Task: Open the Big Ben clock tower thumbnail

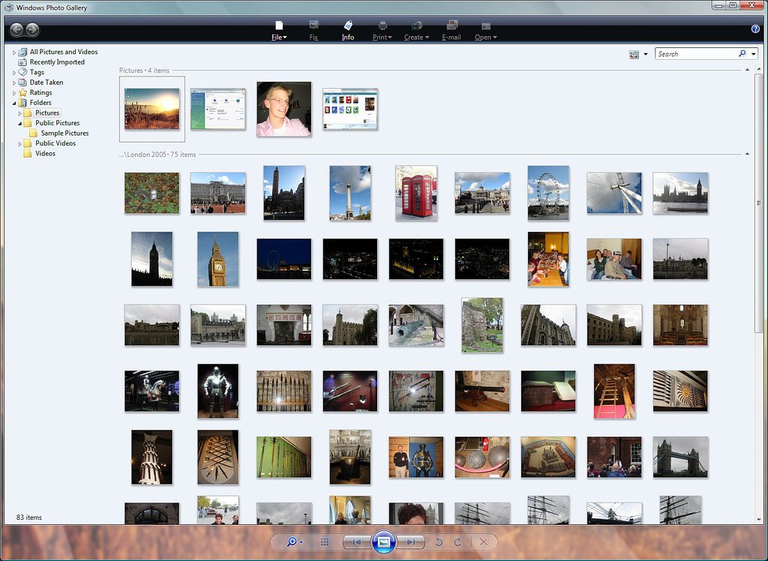Action: click(217, 259)
